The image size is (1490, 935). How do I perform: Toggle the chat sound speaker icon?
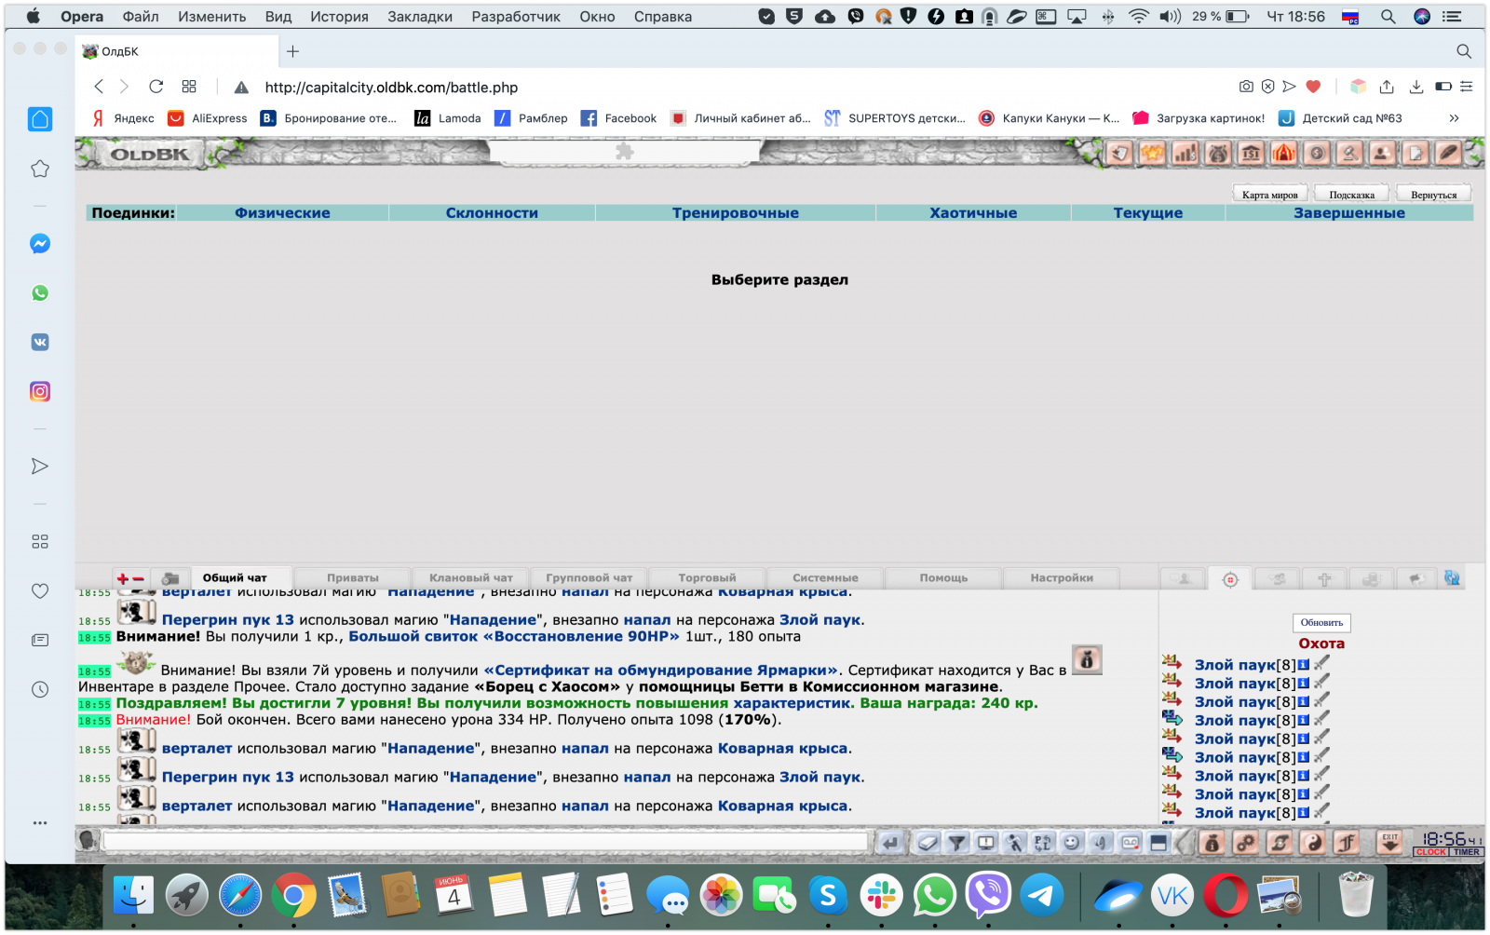tap(1101, 843)
